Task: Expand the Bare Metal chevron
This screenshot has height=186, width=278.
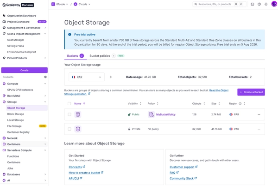Action: pos(45,96)
